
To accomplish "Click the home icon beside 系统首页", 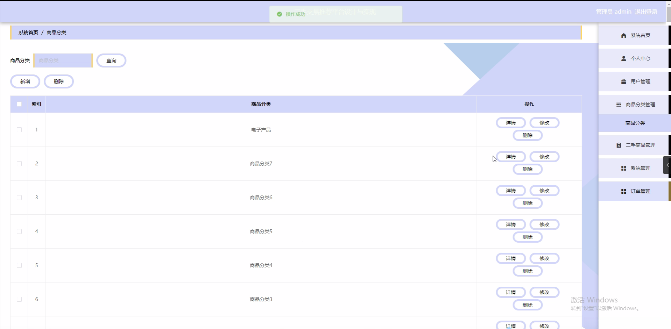I will pos(623,35).
